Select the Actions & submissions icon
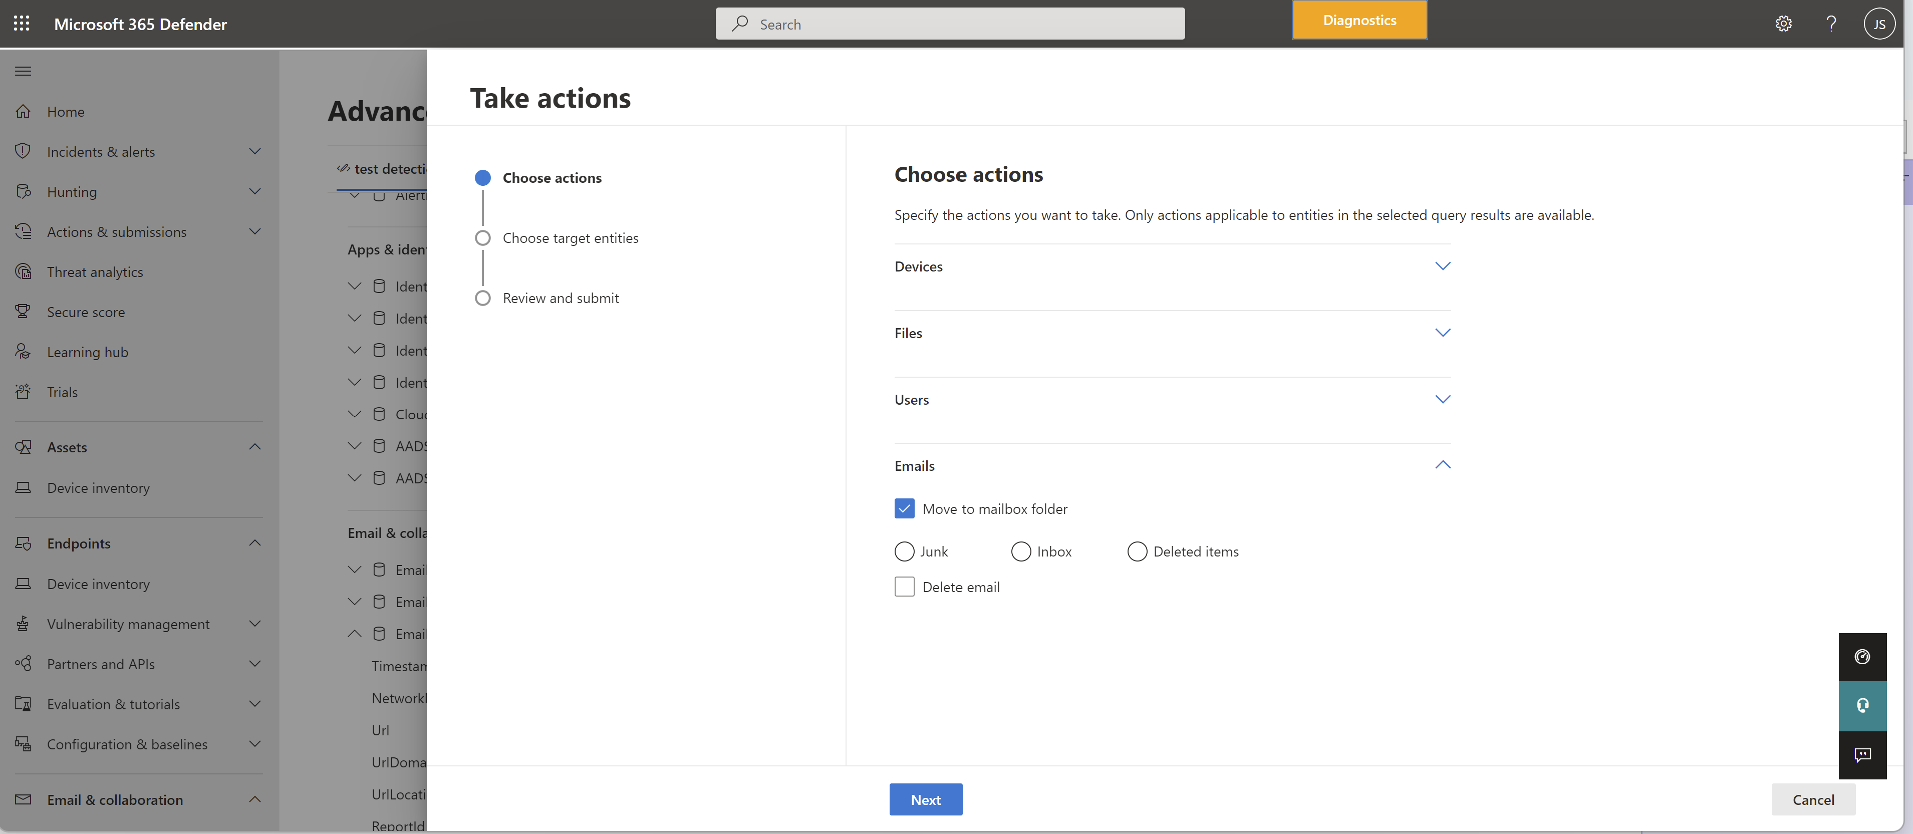The image size is (1913, 834). (23, 230)
